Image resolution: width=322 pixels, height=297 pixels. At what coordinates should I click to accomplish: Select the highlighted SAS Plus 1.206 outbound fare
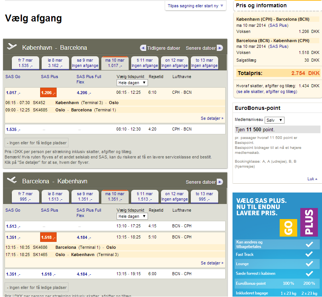point(48,93)
